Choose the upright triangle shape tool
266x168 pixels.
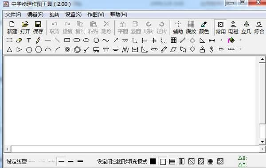click(x=9, y=49)
